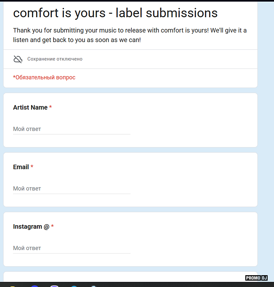The image size is (274, 287).
Task: Focus the Email answer field
Action: pos(71,189)
